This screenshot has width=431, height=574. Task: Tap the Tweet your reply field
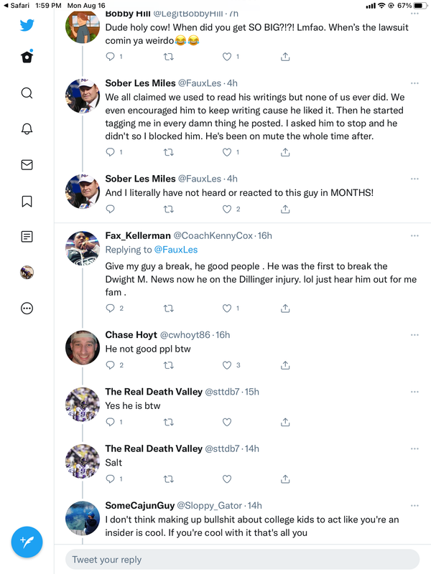(x=242, y=560)
